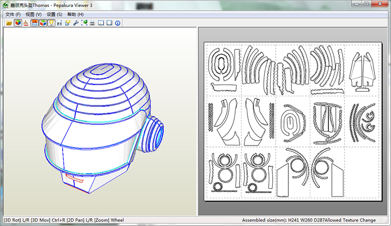Switch to split two-pane window layout icon
391x226 pixels.
click(x=101, y=23)
